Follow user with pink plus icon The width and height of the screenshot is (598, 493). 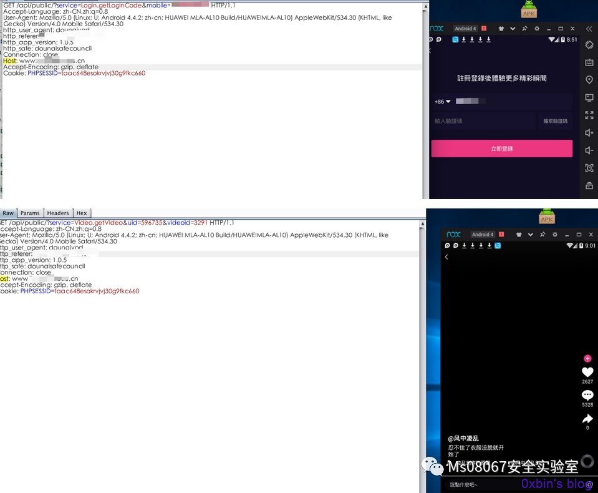click(x=587, y=358)
